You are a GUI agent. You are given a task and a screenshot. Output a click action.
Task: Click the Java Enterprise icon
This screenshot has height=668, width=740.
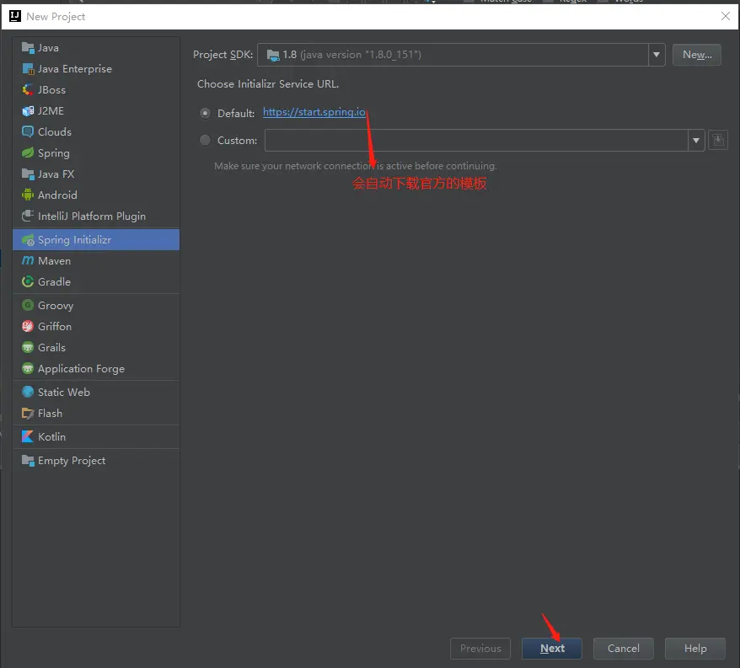click(x=28, y=69)
